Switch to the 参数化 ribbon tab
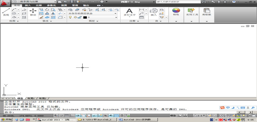The image size is (257, 122). click(x=51, y=5)
